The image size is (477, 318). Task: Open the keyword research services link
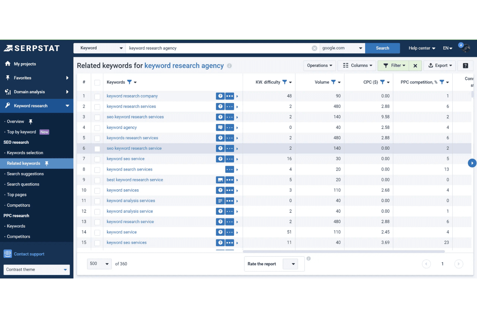pos(131,106)
